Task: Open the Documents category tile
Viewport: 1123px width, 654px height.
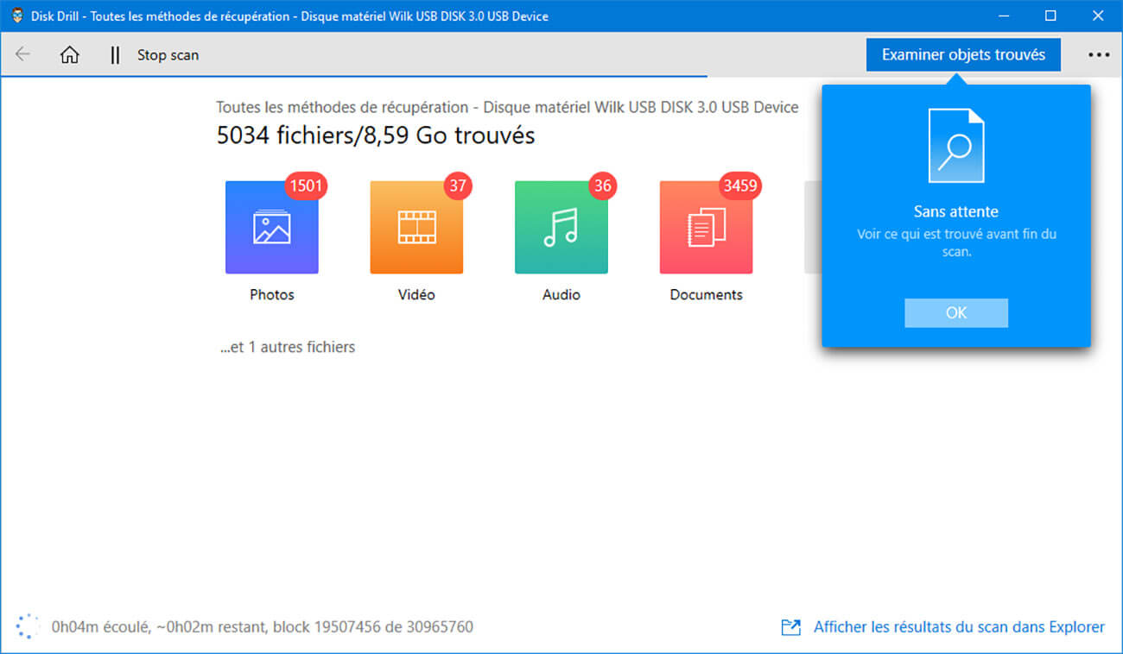Action: tap(706, 227)
